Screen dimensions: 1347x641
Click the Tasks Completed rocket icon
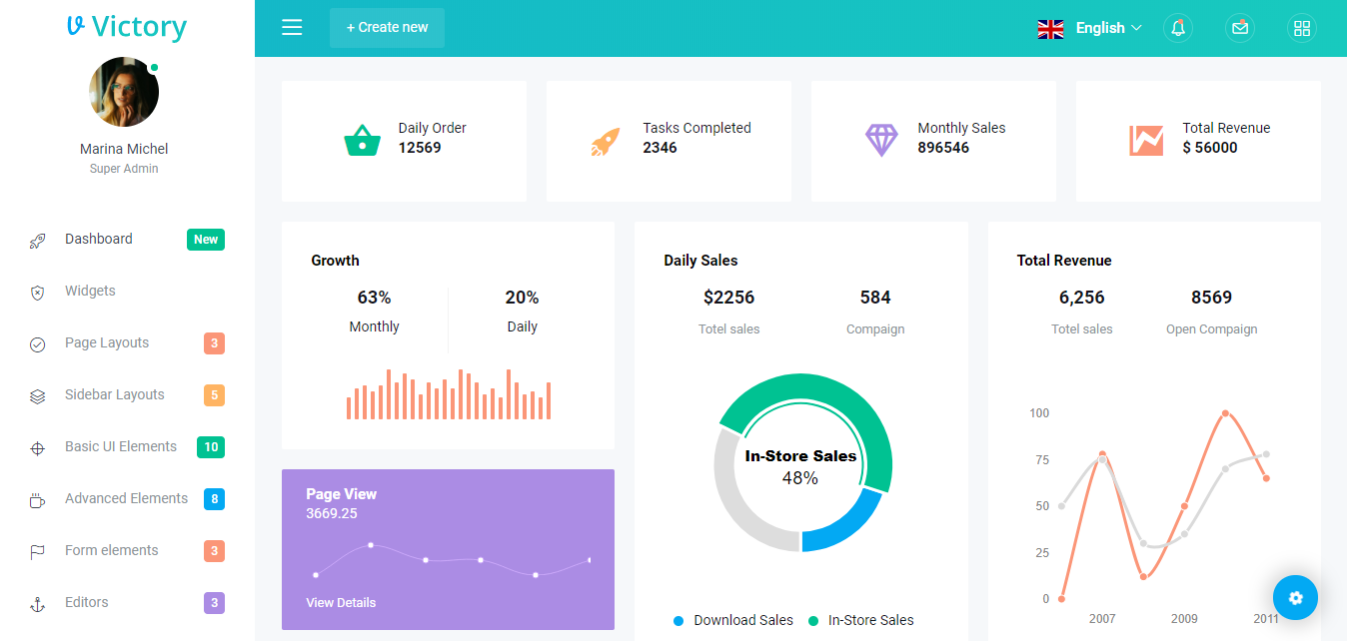(x=607, y=138)
